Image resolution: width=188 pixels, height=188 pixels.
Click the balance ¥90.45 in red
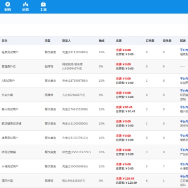[x=124, y=107]
